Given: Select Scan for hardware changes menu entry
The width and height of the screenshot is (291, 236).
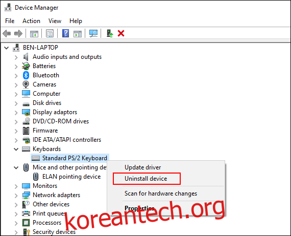Looking at the screenshot, I should coord(161,194).
